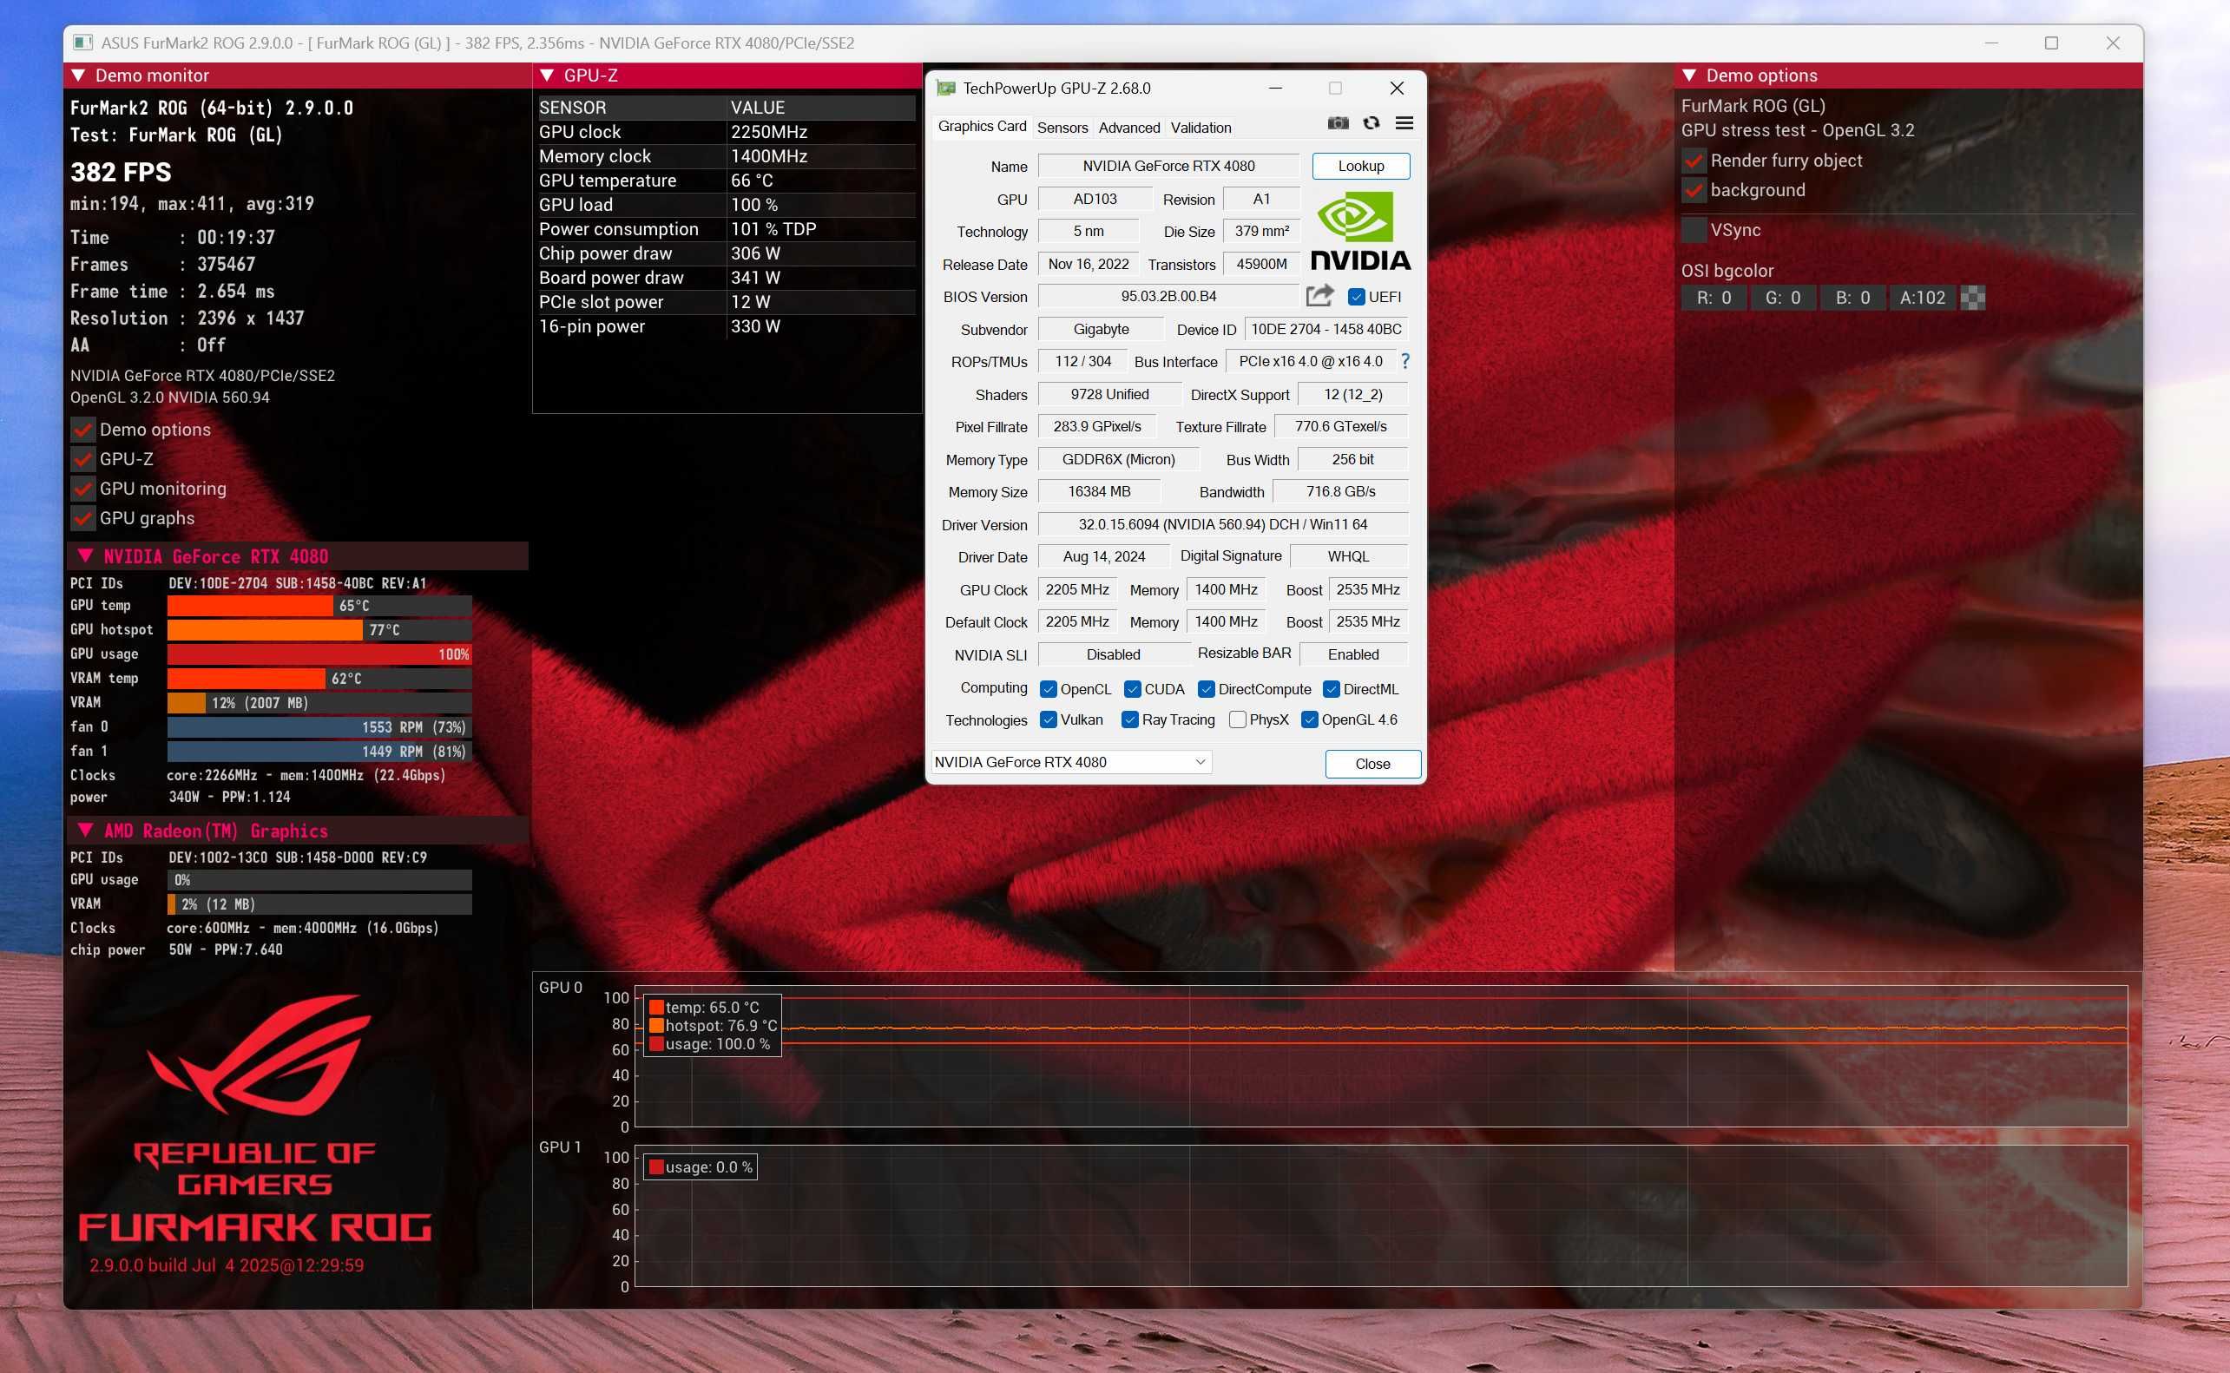Toggle the OpenCL checkbox
This screenshot has height=1373, width=2230.
(1048, 689)
